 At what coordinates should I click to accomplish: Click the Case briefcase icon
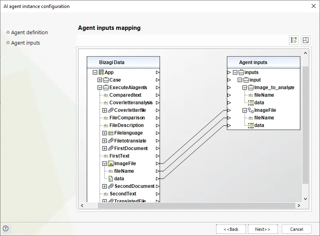pos(106,80)
